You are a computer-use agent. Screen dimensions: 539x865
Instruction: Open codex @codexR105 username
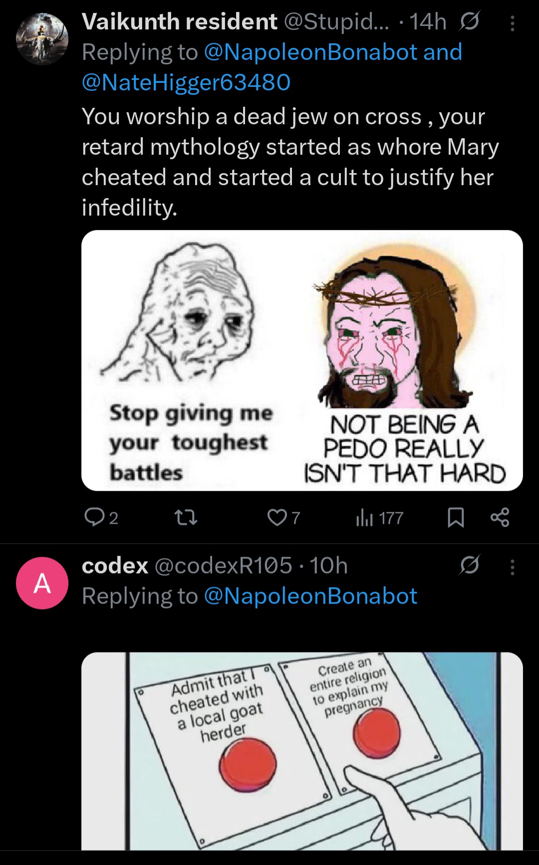point(224,566)
